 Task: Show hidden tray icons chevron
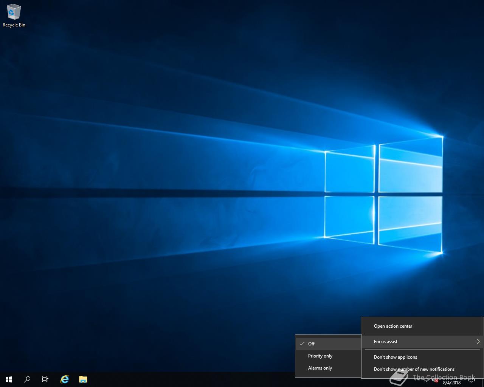417,380
